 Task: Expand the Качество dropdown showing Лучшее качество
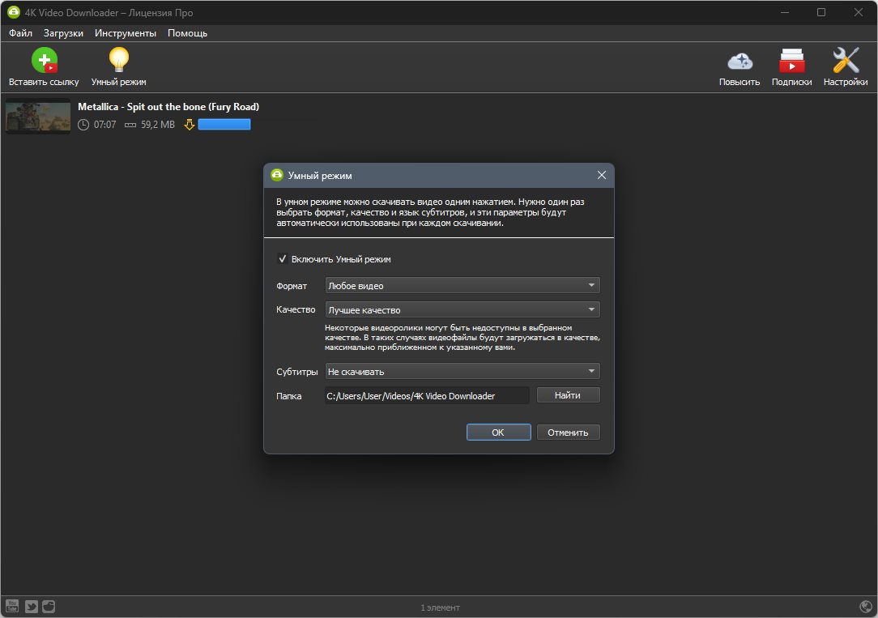coord(462,309)
